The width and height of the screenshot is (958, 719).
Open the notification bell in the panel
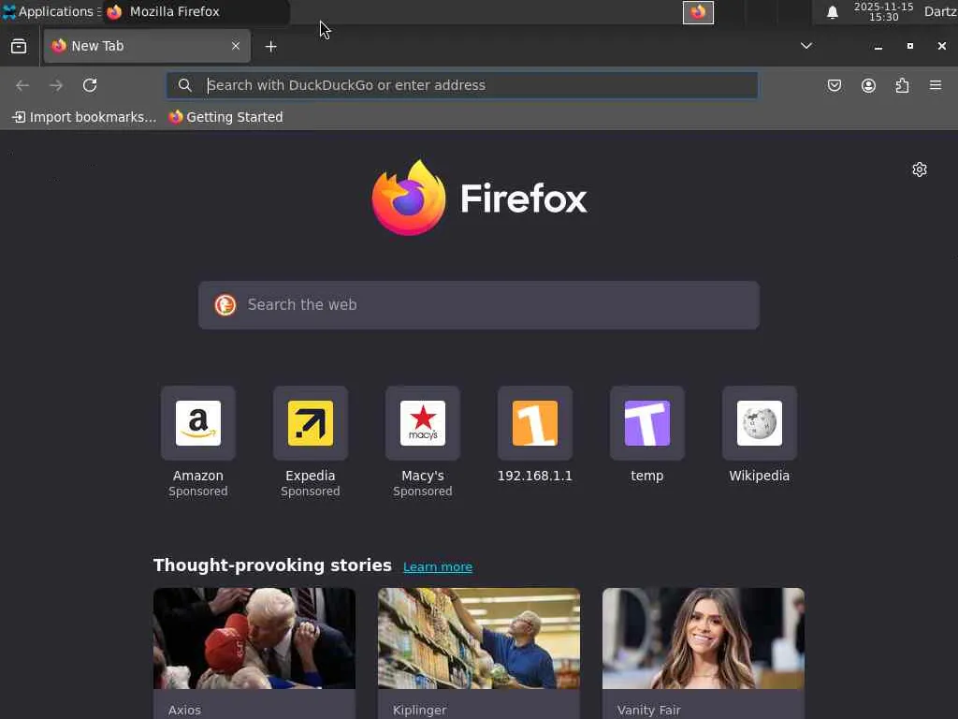tap(832, 12)
